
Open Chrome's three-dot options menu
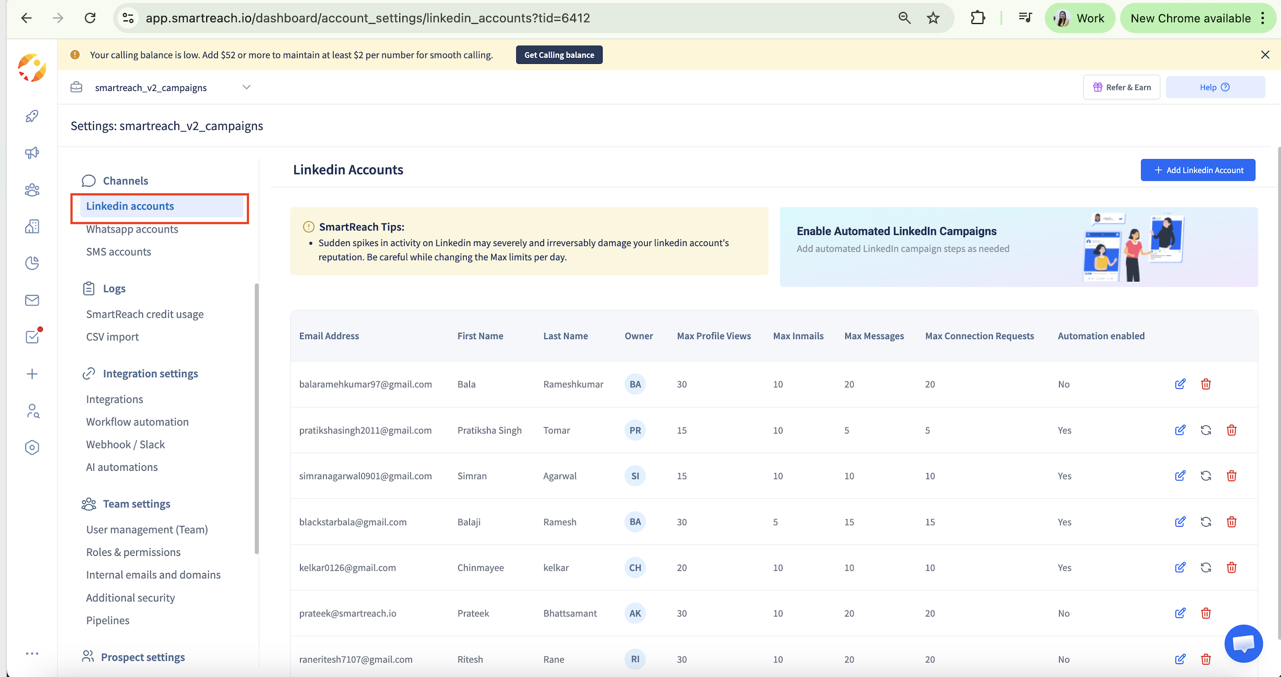1263,18
